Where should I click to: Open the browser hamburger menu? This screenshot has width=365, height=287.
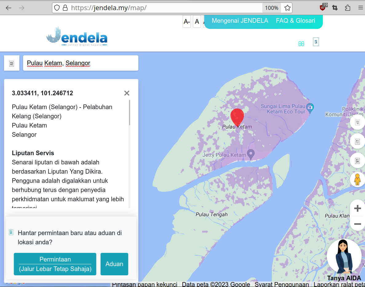[x=360, y=8]
